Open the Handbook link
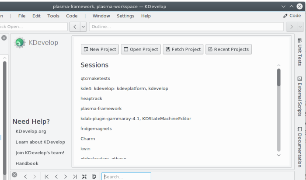 coord(27,163)
